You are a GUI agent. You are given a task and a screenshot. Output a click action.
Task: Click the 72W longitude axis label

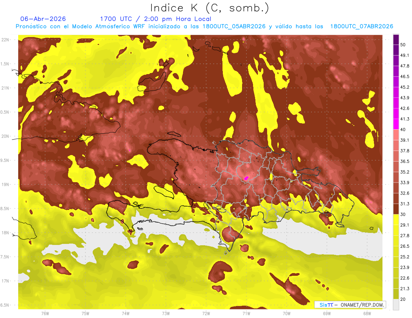(206, 313)
